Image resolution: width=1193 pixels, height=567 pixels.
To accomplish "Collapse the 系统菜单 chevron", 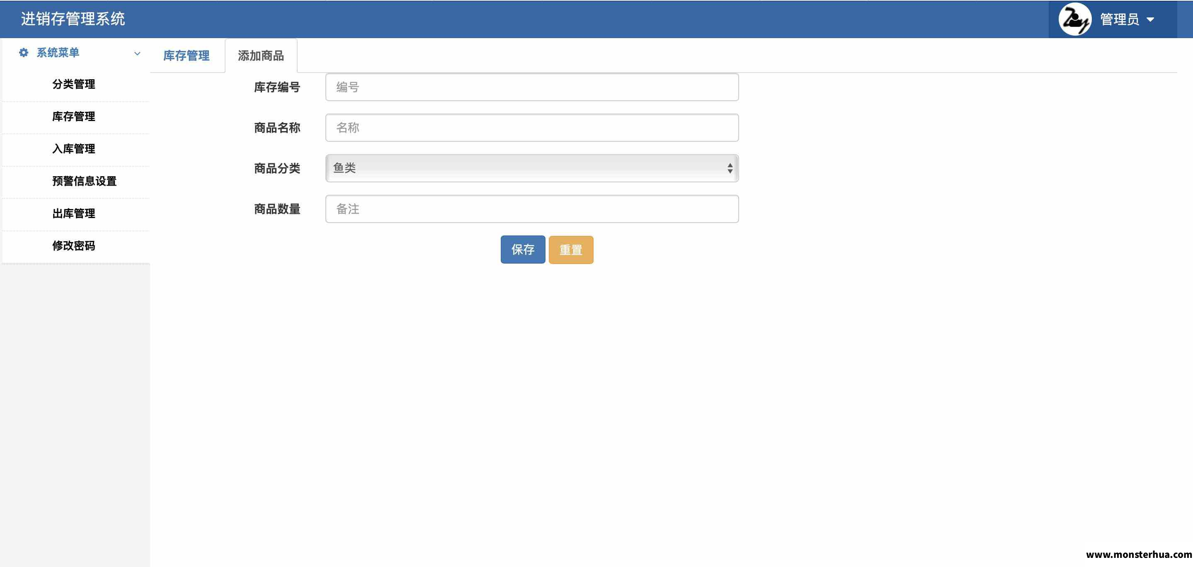I will coord(137,53).
